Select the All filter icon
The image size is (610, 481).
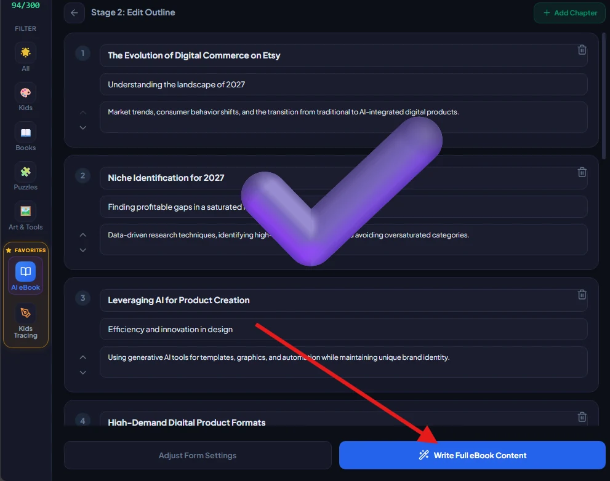(x=26, y=52)
